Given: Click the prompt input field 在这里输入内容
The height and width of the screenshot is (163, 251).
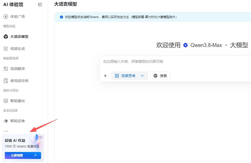Looking at the screenshot, I should tap(175, 62).
